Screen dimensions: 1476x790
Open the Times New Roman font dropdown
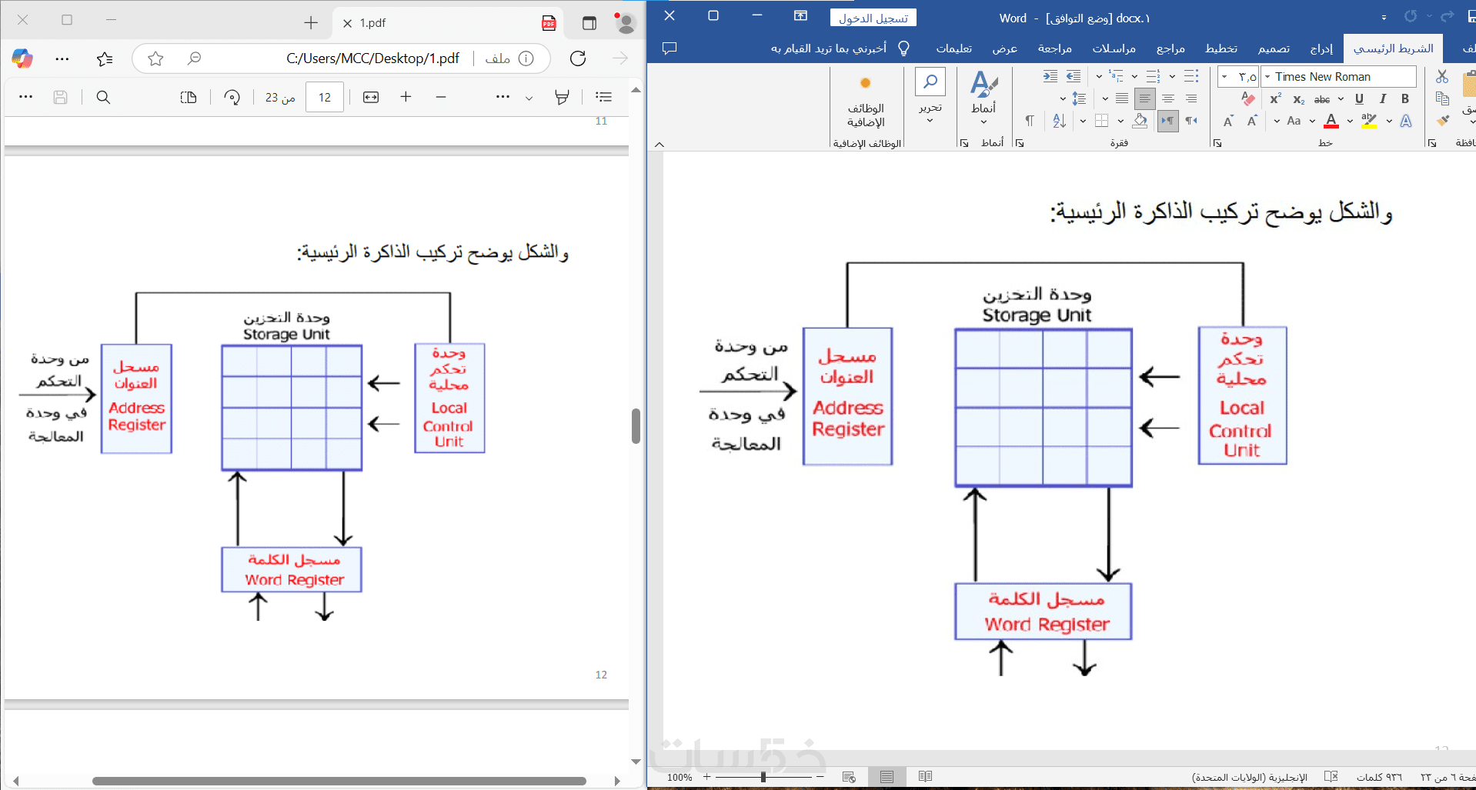[1267, 77]
